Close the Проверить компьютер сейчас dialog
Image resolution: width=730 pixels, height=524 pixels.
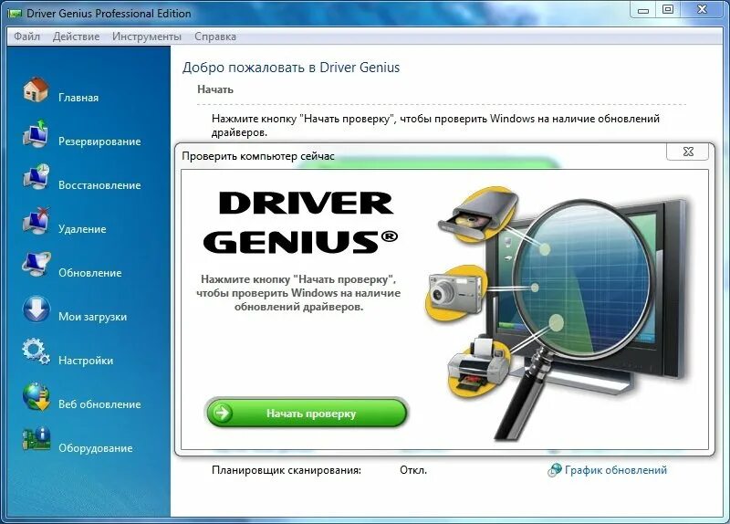(x=688, y=152)
